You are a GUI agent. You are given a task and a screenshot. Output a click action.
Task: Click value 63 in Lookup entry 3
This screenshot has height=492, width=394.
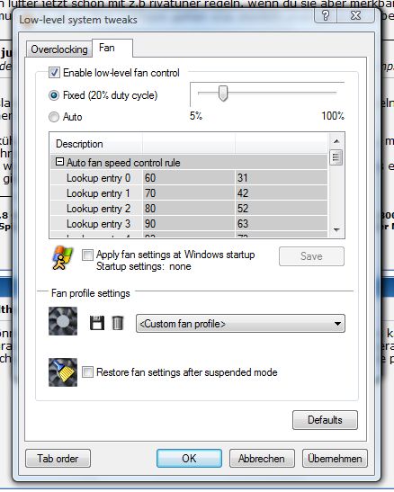click(x=243, y=224)
